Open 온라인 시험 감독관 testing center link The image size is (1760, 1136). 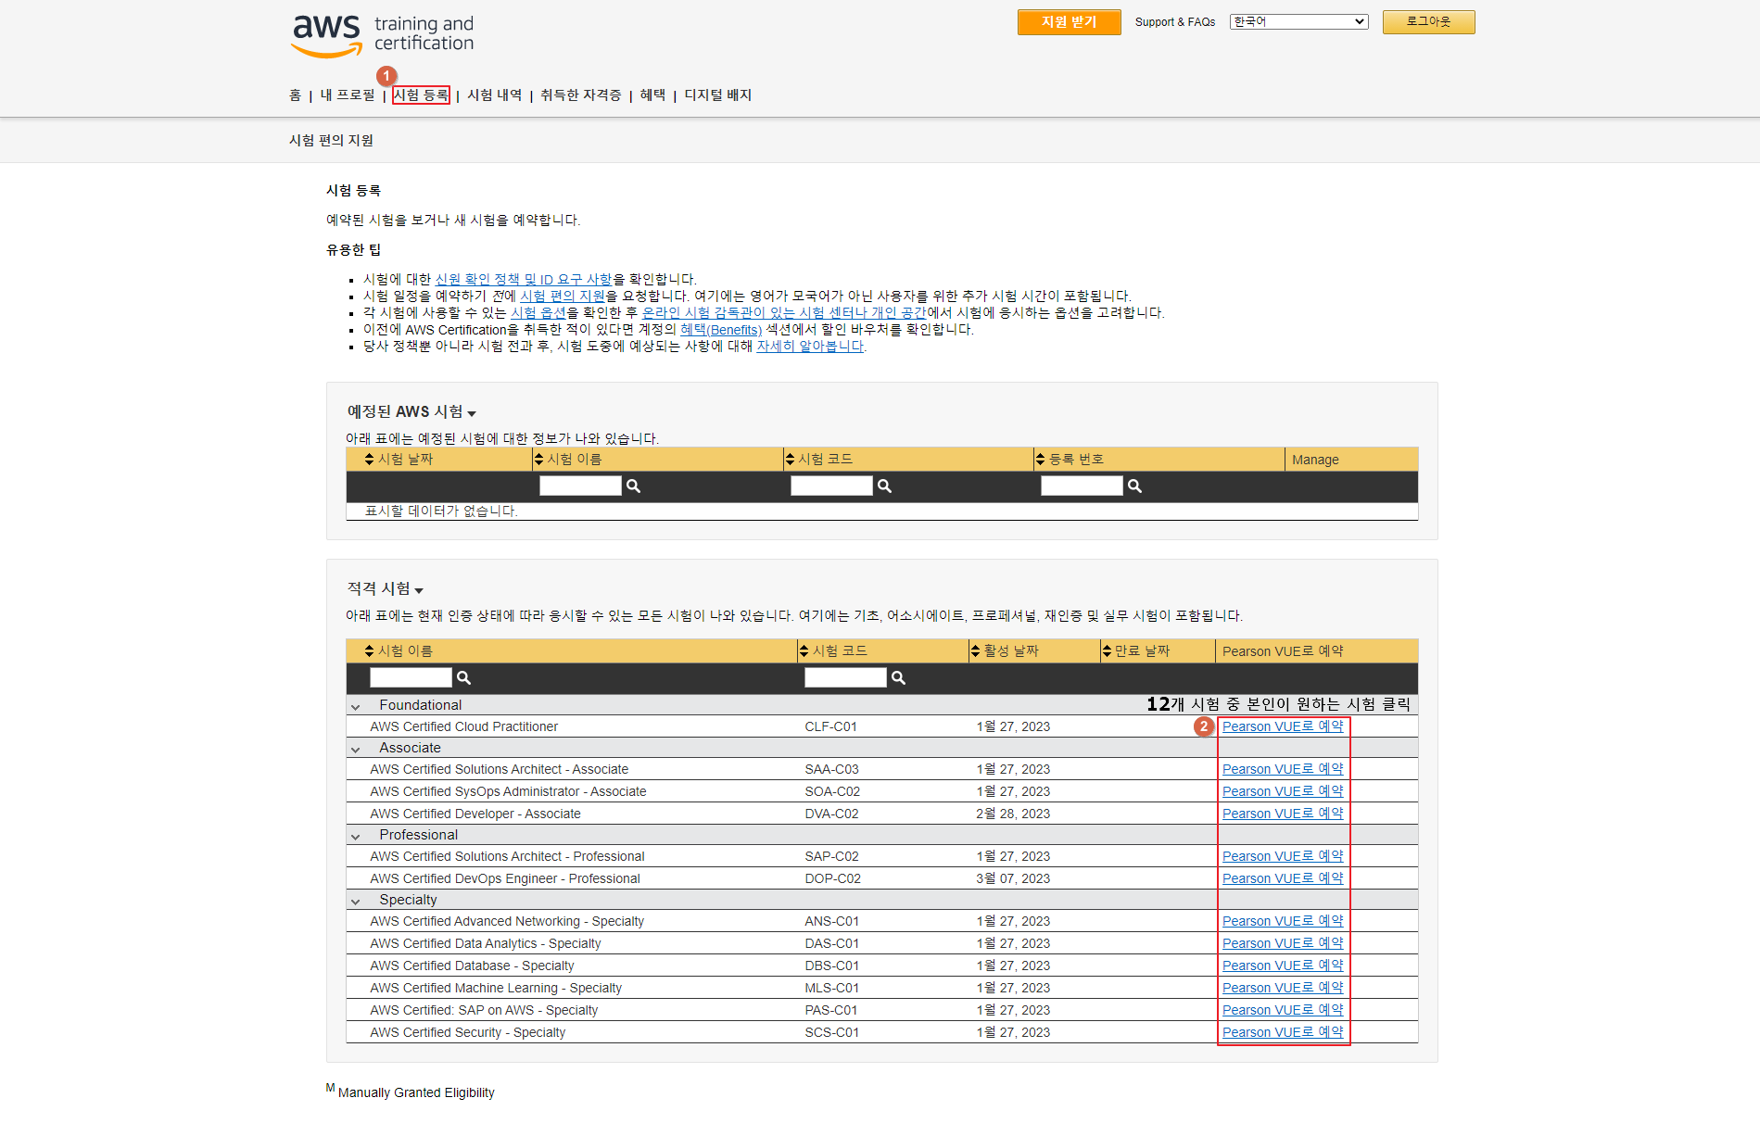coord(784,313)
